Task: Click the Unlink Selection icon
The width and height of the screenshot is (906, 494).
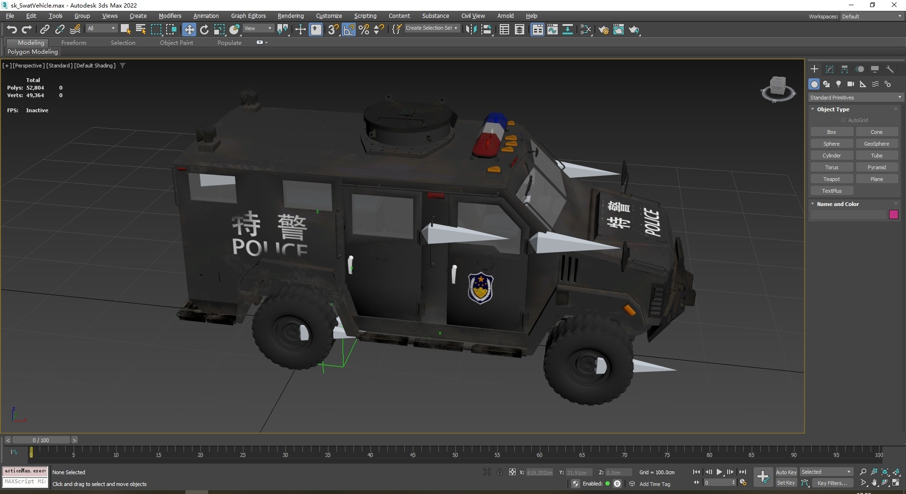Action: pos(60,29)
